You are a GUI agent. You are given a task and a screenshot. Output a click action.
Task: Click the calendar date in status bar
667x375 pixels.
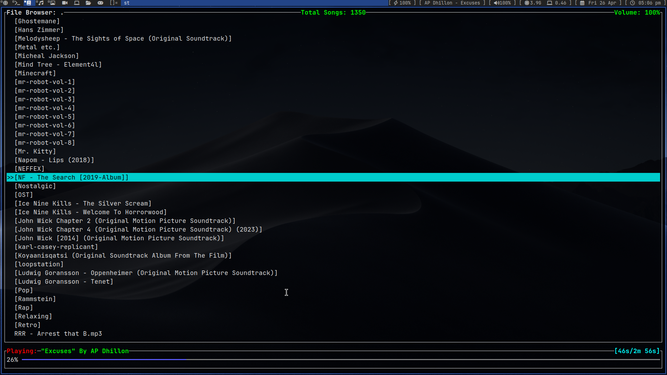tap(598, 3)
